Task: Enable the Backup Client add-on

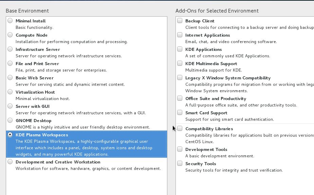Action: [x=180, y=21]
